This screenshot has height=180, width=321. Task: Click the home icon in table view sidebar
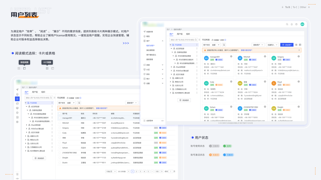coord(17,94)
